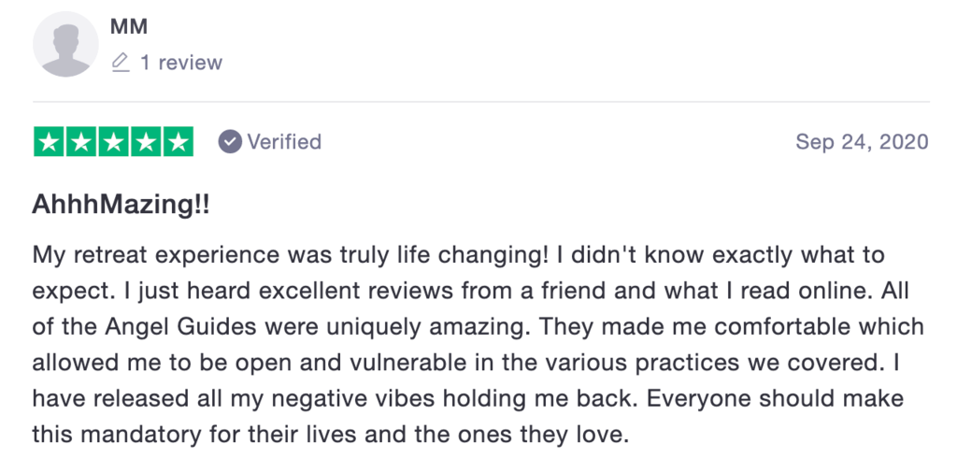Viewport: 957px width, 458px height.
Task: Open the "1 review" count link
Action: 181,63
